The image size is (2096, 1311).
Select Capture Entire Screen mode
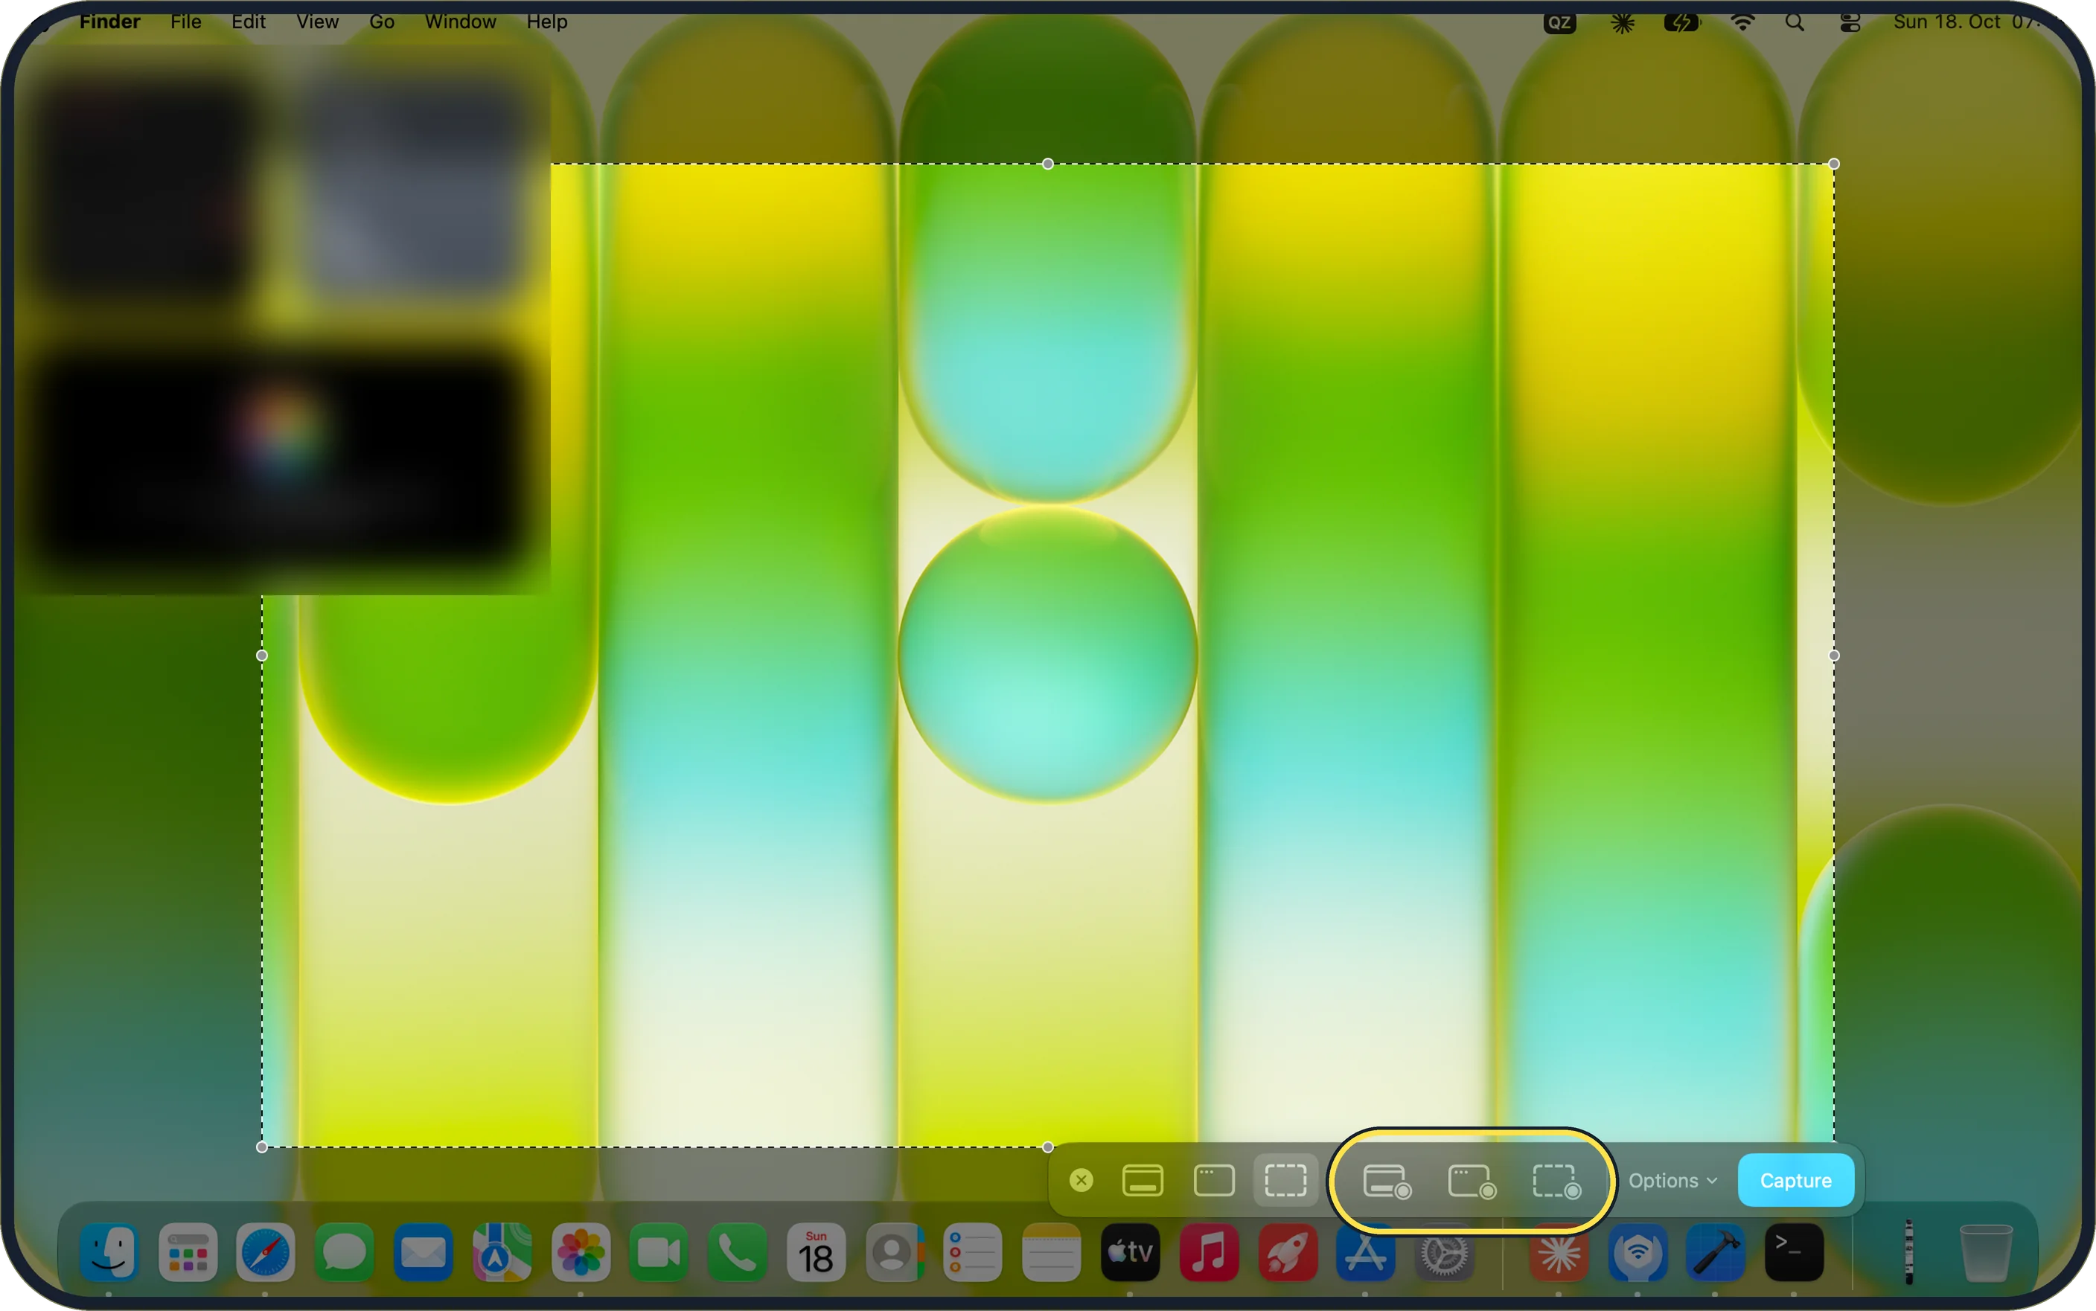(x=1142, y=1180)
